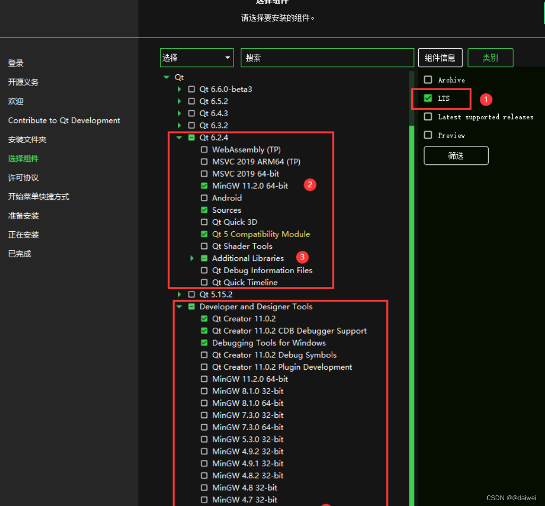Toggle Developer and Designer Tools checkbox

[x=192, y=307]
